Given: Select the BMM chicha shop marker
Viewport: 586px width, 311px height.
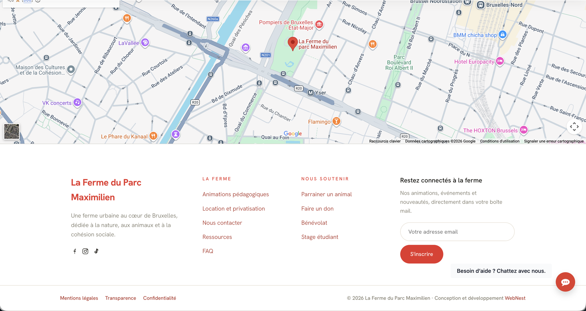Looking at the screenshot, I should click(503, 34).
